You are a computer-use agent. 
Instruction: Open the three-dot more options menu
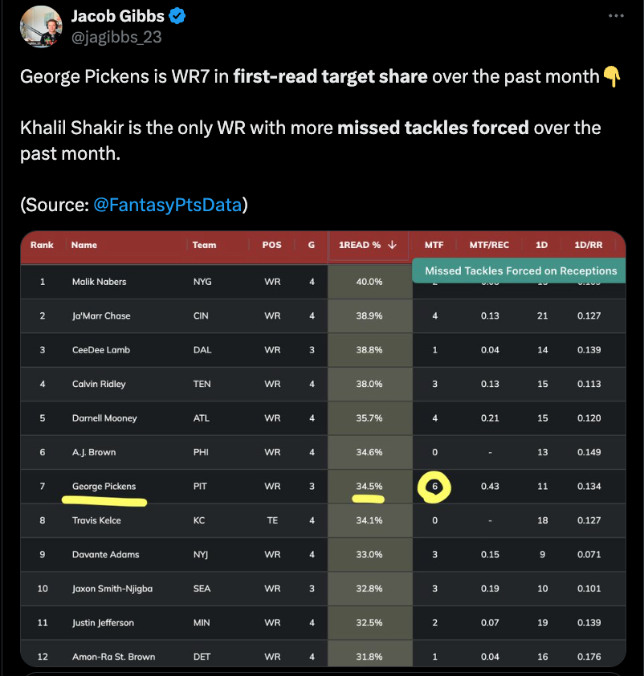click(616, 16)
